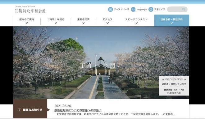Click the Chiran Peace Museum English caption
This screenshot has height=119, width=205.
[x=25, y=6]
